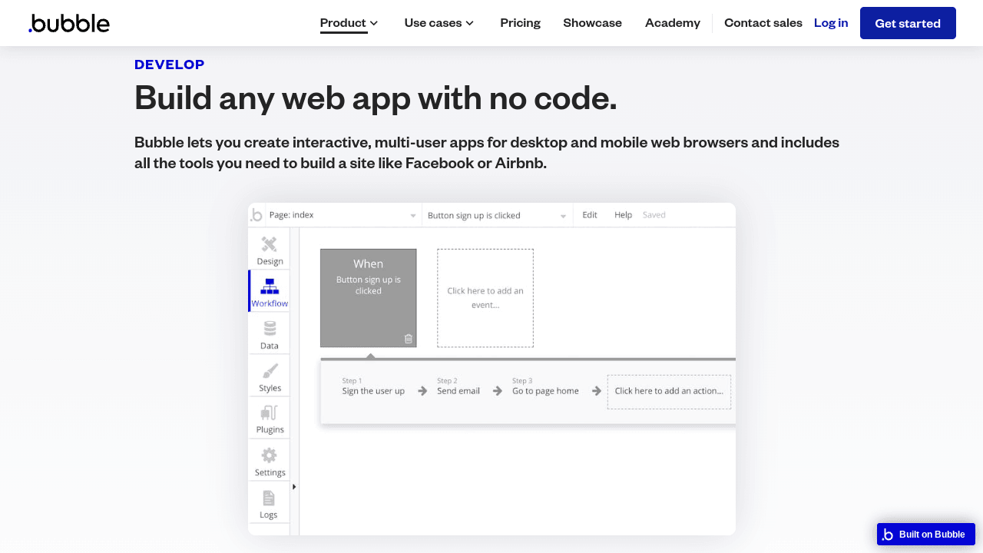Click the Get started button
The width and height of the screenshot is (983, 553).
908,23
